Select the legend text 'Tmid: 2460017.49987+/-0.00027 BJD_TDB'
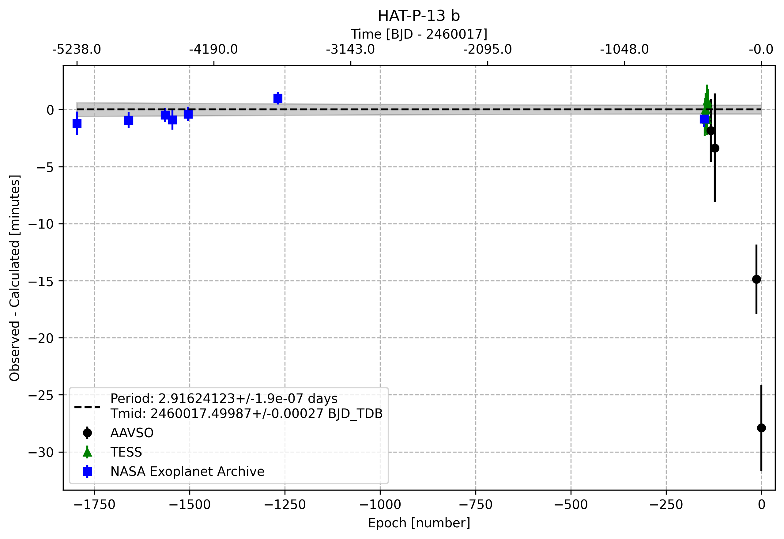This screenshot has height=539, width=784. (x=246, y=414)
